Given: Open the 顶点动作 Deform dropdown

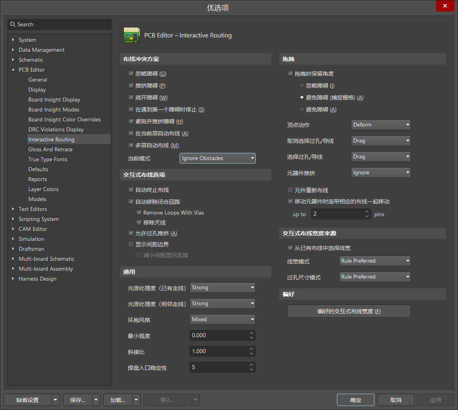Looking at the screenshot, I should 381,125.
